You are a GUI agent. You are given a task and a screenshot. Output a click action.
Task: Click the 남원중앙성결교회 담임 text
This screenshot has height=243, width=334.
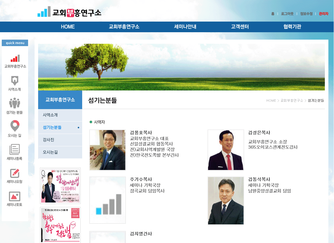[270, 191]
